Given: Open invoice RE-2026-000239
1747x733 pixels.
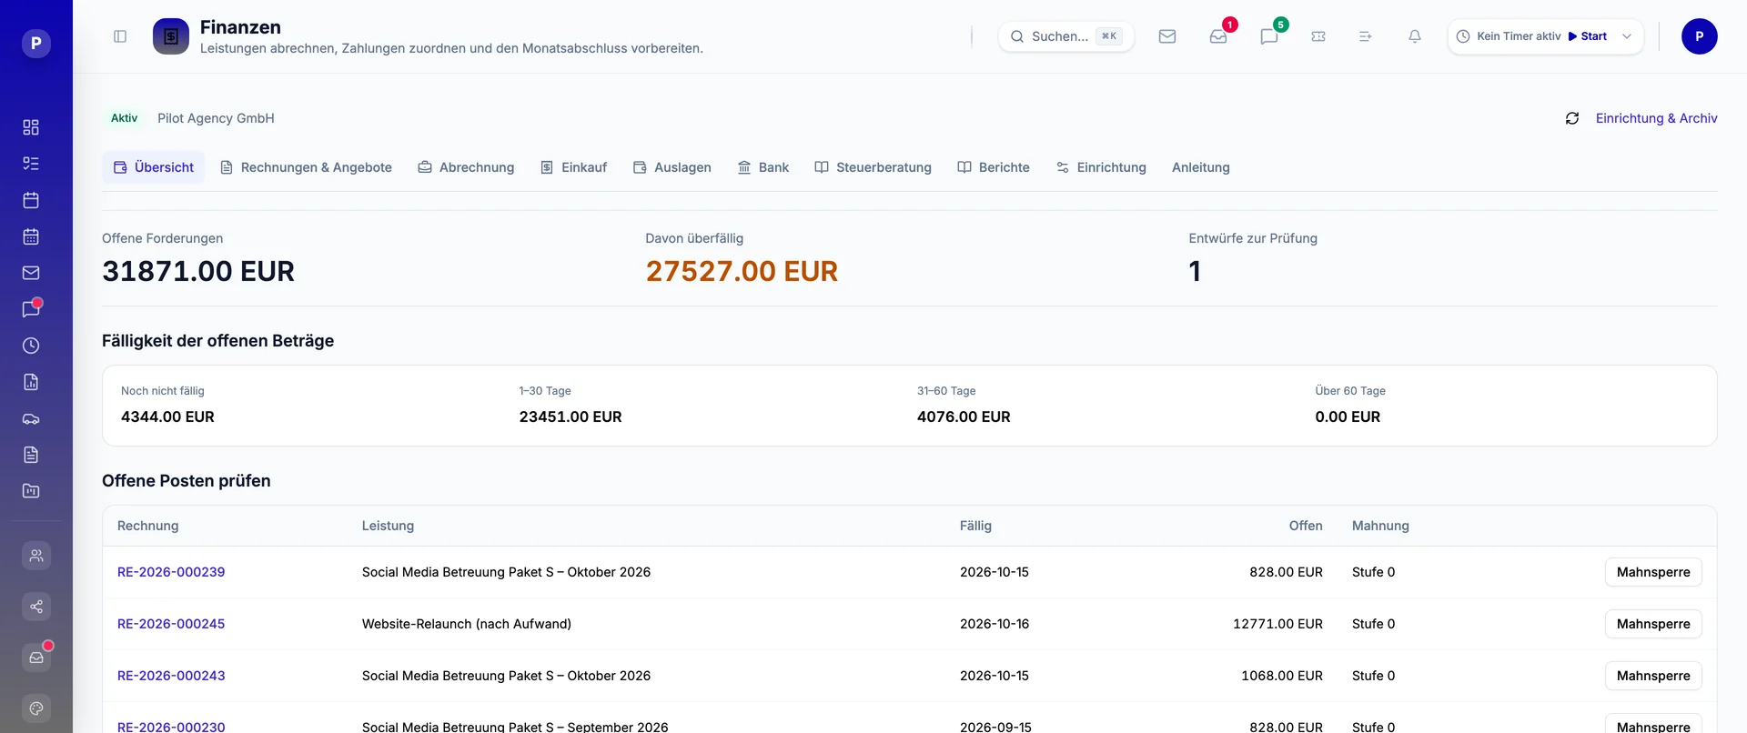Looking at the screenshot, I should point(171,572).
